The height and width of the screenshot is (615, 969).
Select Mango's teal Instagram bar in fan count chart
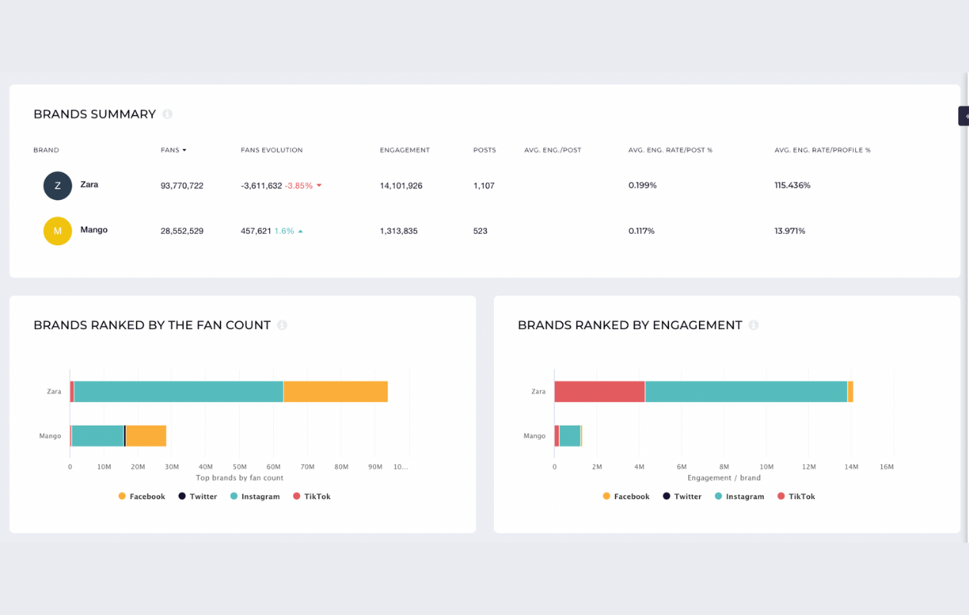tap(98, 436)
